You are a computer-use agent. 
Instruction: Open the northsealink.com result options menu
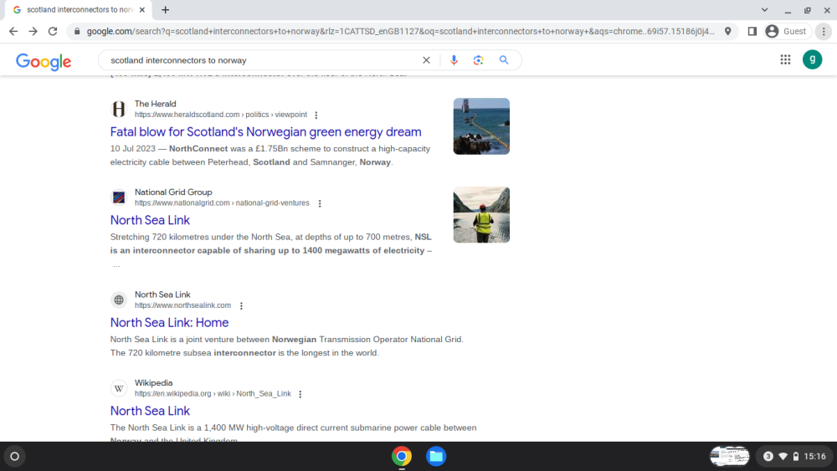coord(241,305)
